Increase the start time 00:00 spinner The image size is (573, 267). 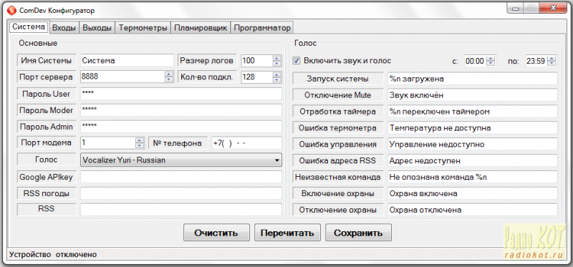point(491,59)
